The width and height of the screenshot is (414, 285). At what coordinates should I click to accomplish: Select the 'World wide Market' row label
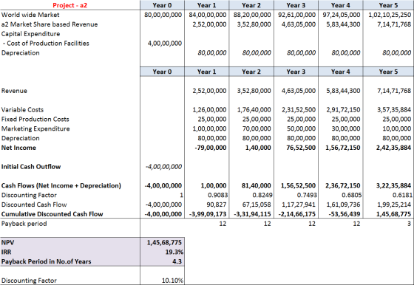click(30, 15)
